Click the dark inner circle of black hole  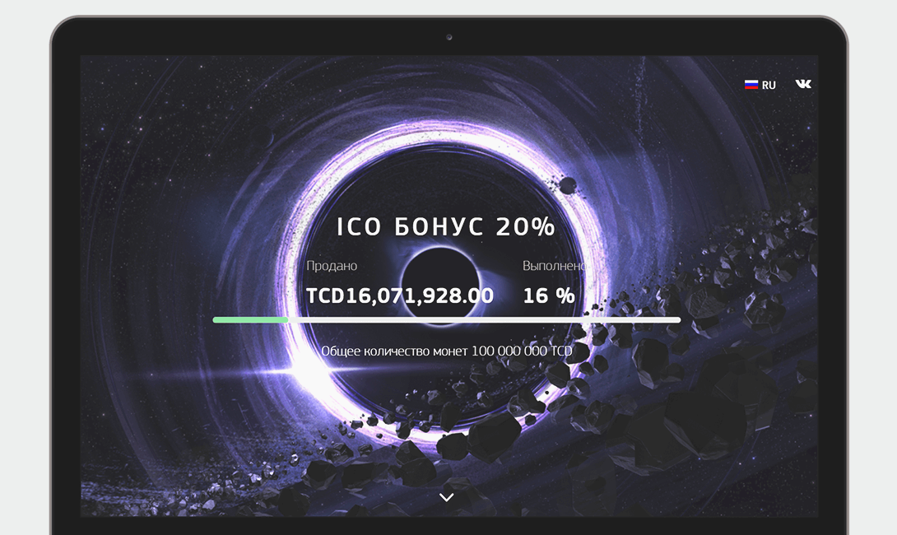click(440, 285)
